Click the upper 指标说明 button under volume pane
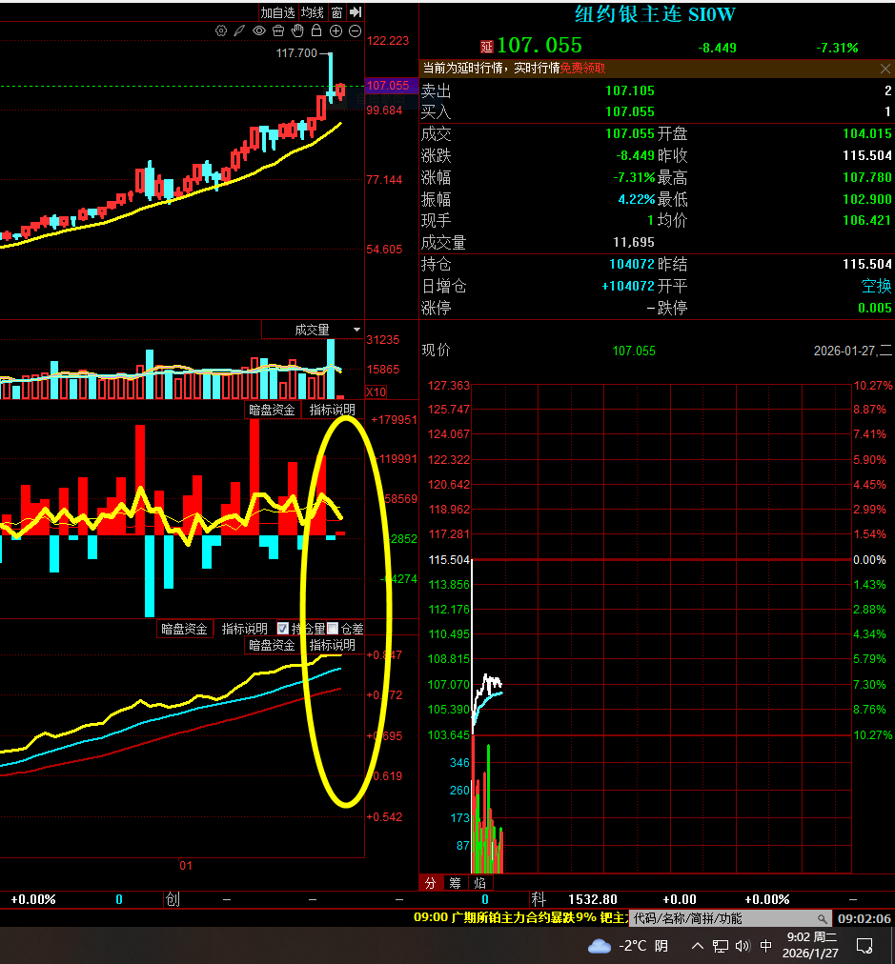 point(332,410)
